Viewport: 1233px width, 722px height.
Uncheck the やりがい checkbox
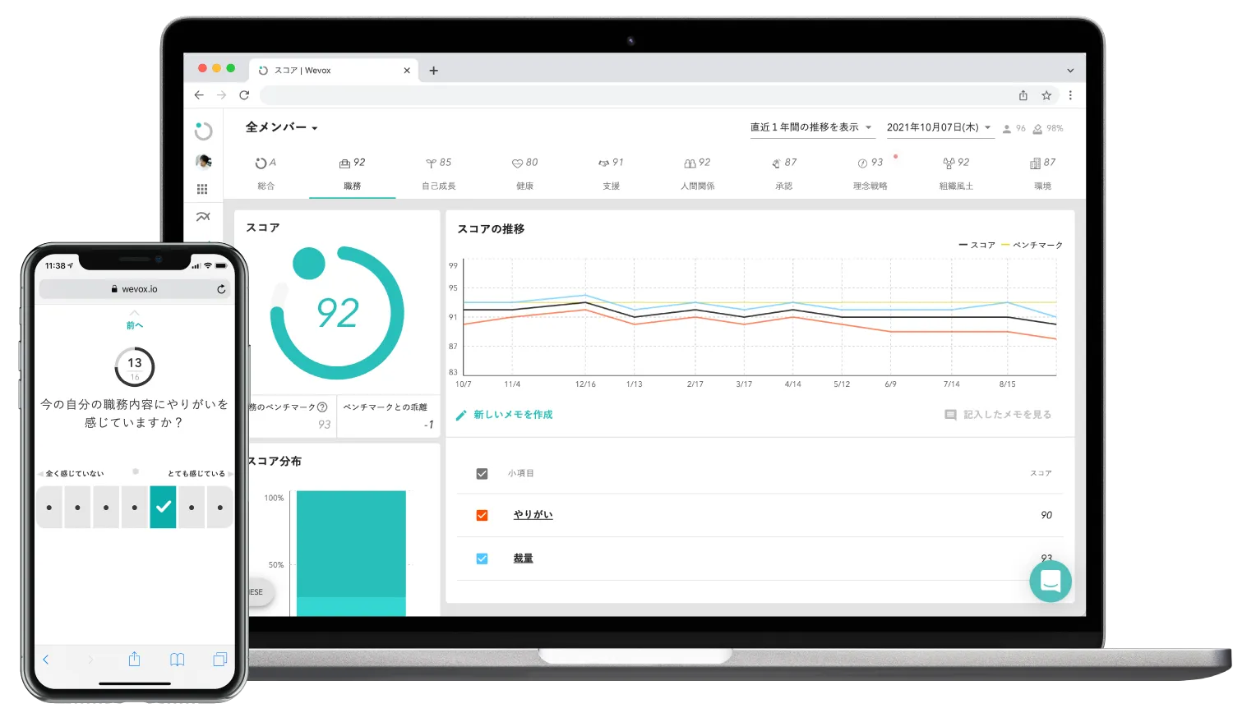(x=483, y=515)
